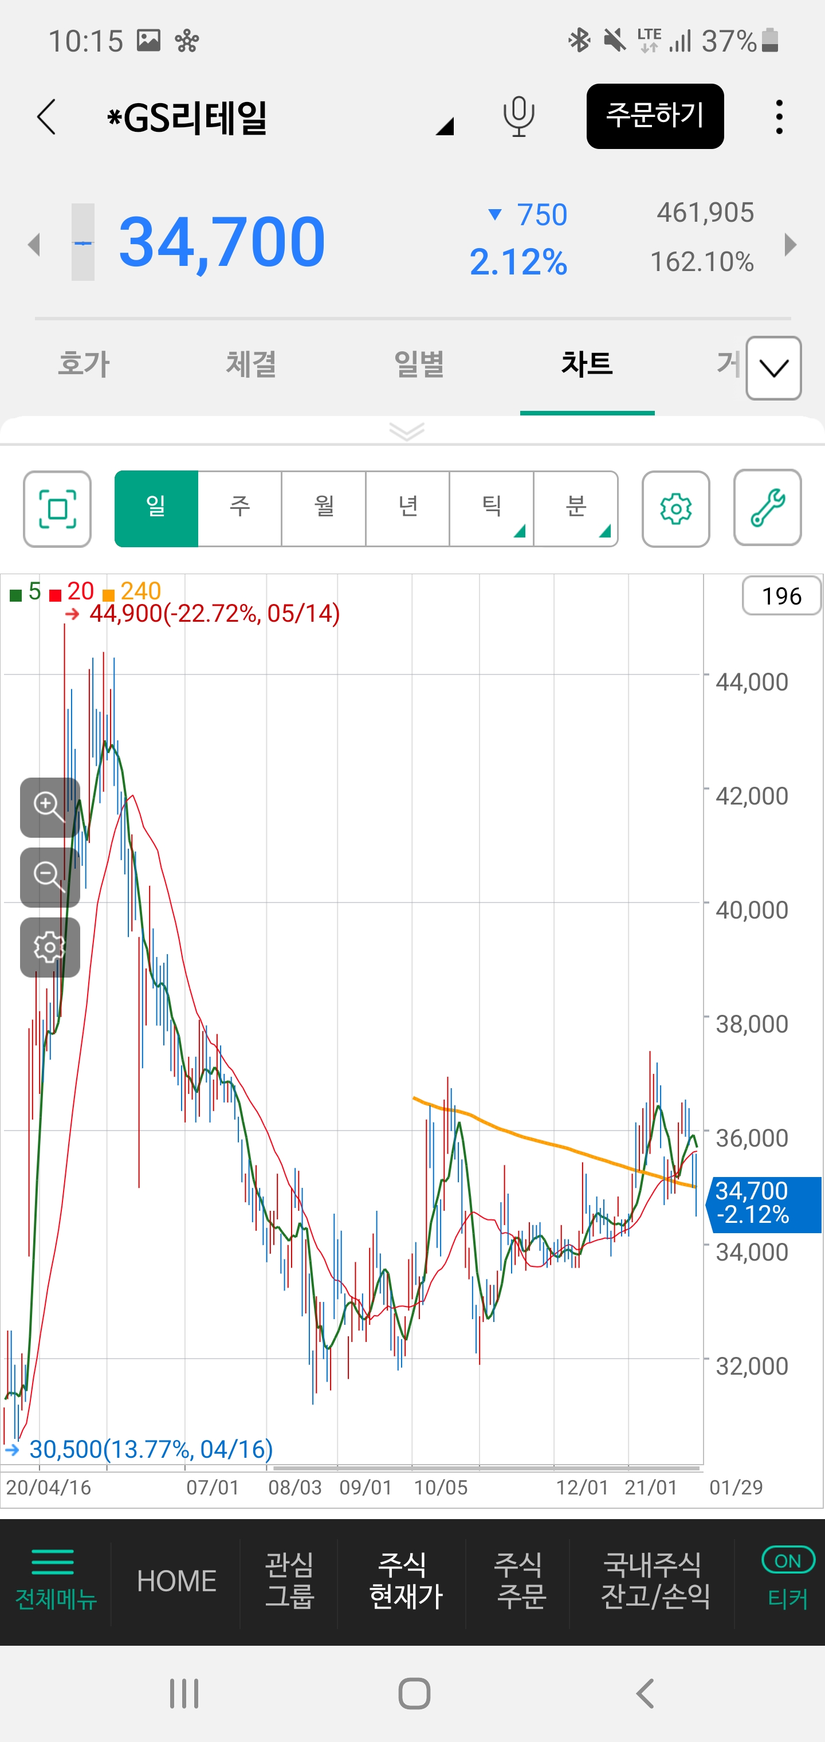This screenshot has width=825, height=1742.
Task: Tap the mini candle thumbnail beside price
Action: click(x=83, y=242)
